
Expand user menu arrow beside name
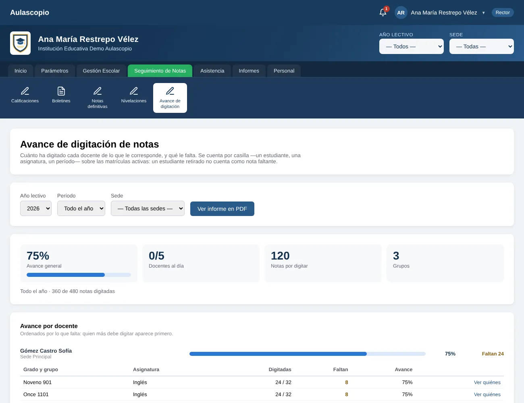click(483, 13)
